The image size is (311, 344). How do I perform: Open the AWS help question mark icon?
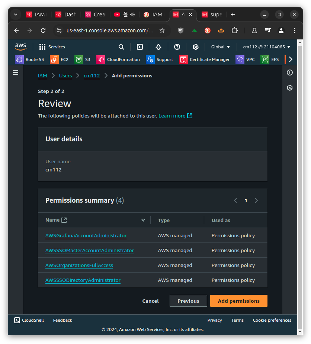(177, 47)
